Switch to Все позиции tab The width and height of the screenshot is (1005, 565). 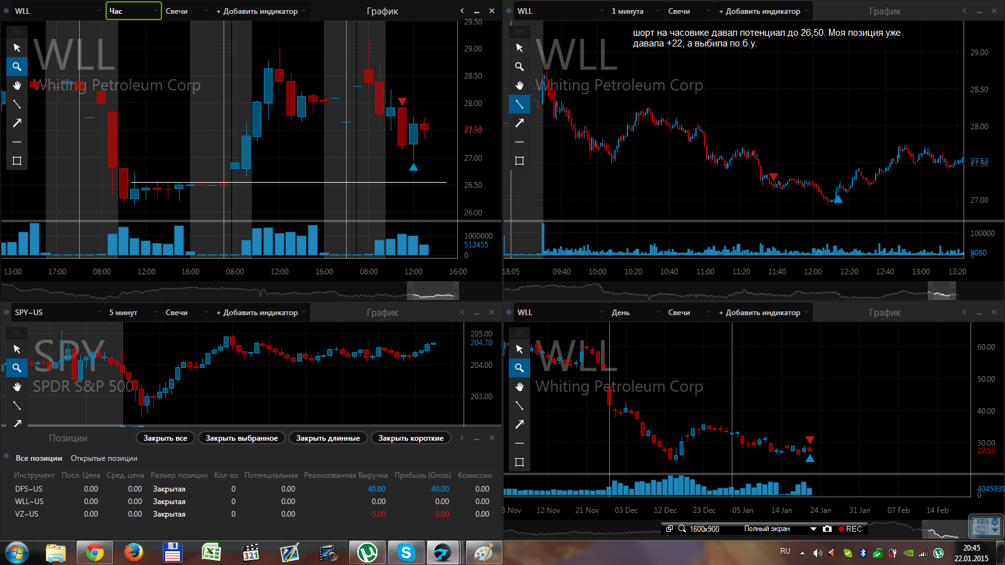coord(39,458)
